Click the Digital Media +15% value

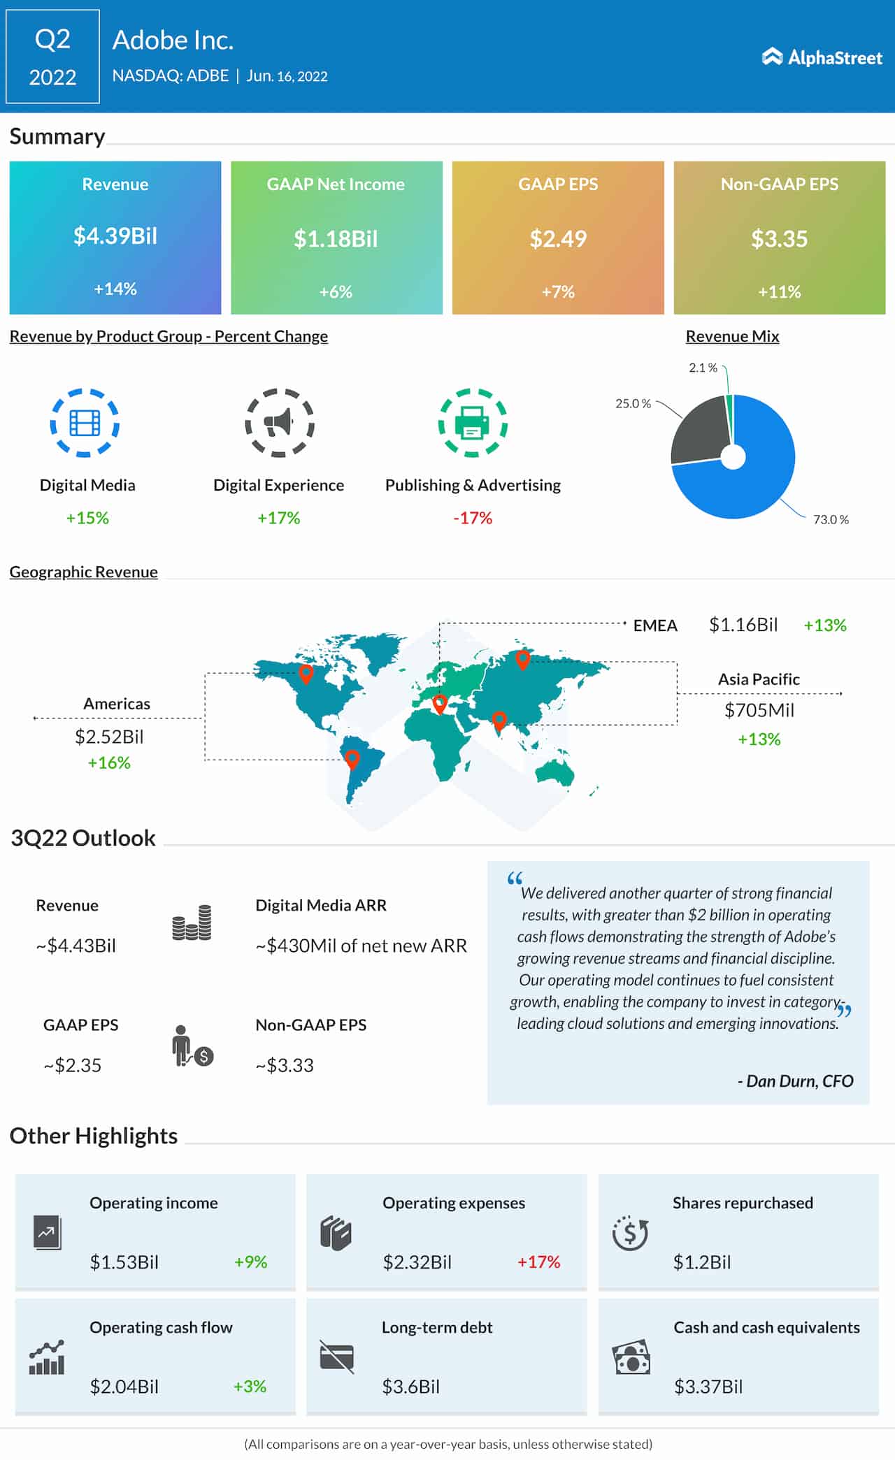point(87,518)
